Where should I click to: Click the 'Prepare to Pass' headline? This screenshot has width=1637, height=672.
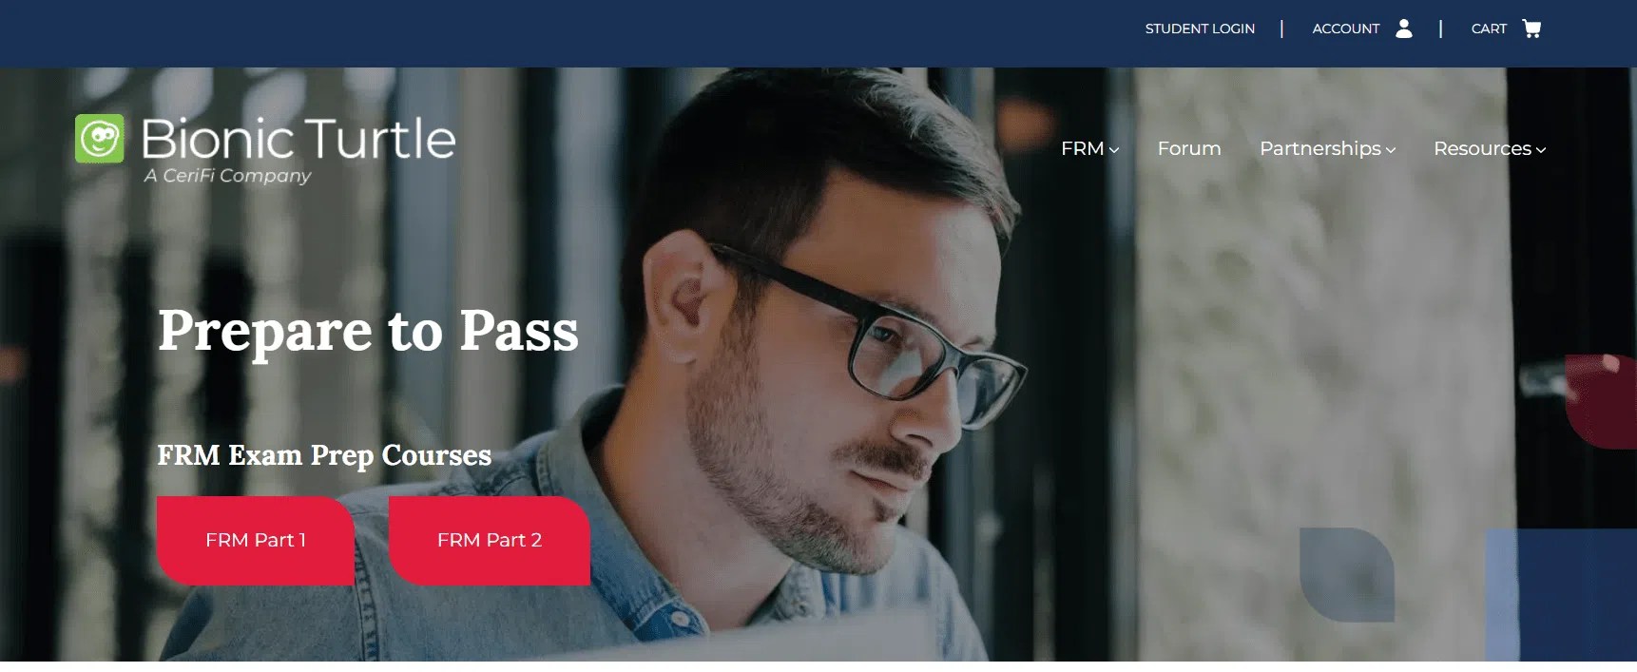coord(368,331)
